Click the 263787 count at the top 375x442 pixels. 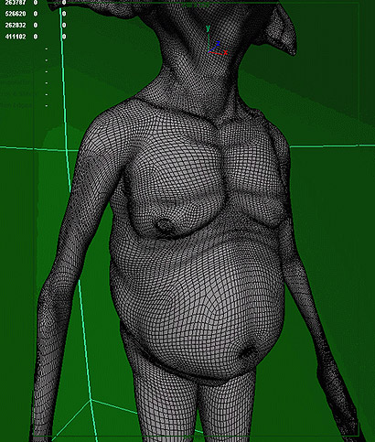point(16,3)
